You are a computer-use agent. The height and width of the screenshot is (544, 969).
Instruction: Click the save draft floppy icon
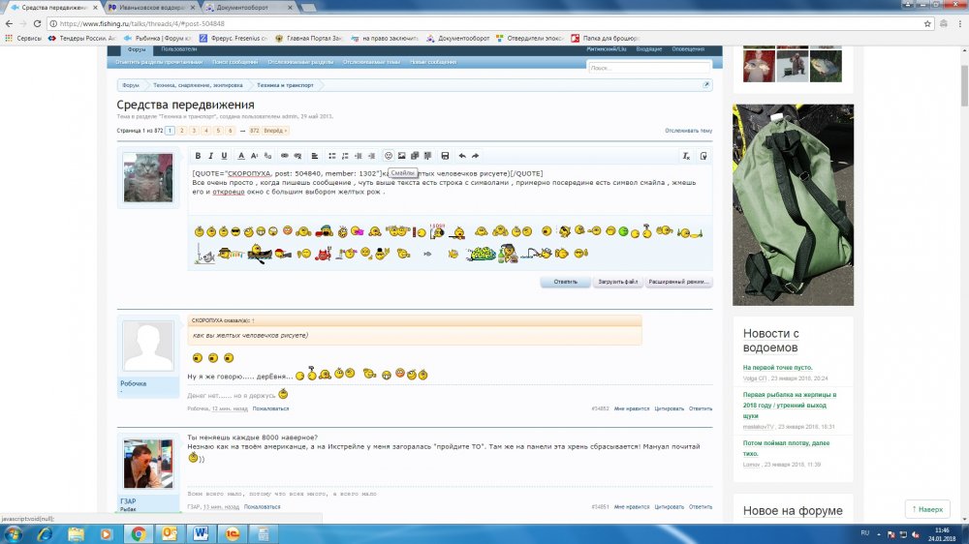coord(445,156)
